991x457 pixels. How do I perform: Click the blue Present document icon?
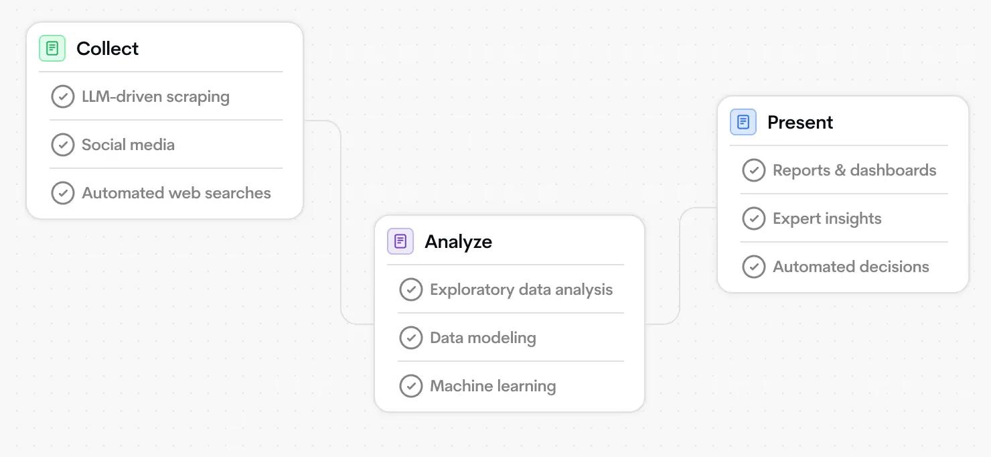(743, 122)
